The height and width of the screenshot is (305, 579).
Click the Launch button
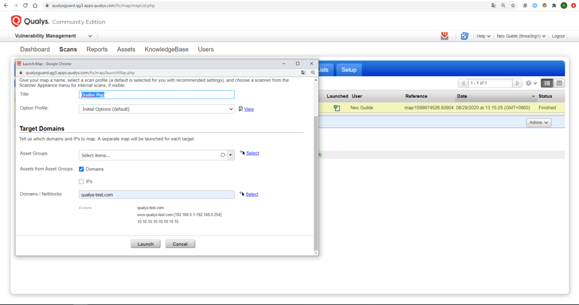[145, 244]
